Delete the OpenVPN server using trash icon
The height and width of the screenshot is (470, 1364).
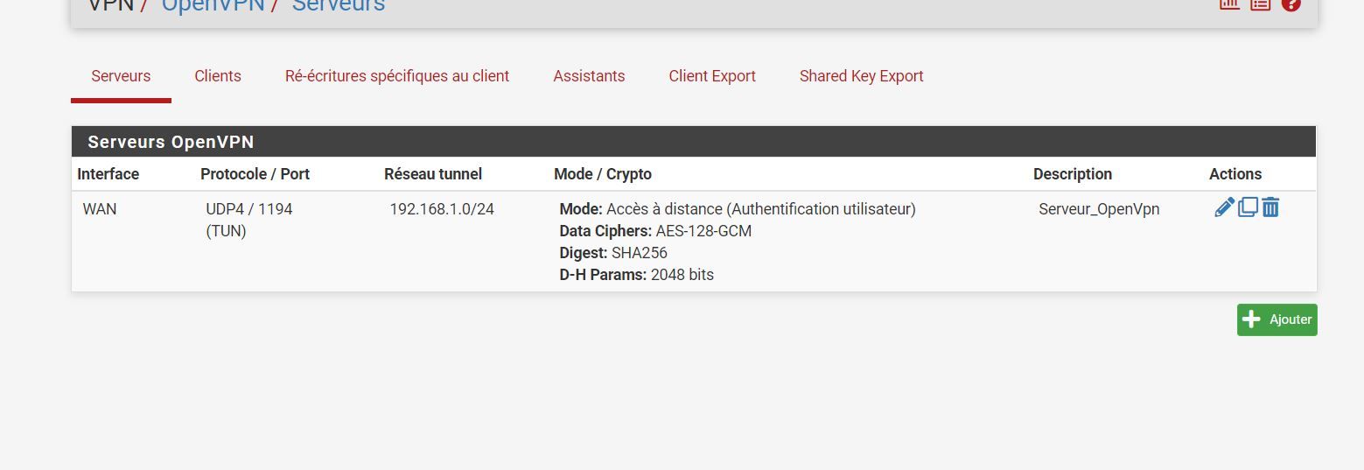coord(1270,207)
